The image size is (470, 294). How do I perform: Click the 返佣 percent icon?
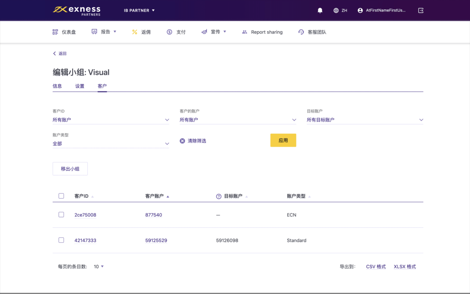tap(135, 32)
